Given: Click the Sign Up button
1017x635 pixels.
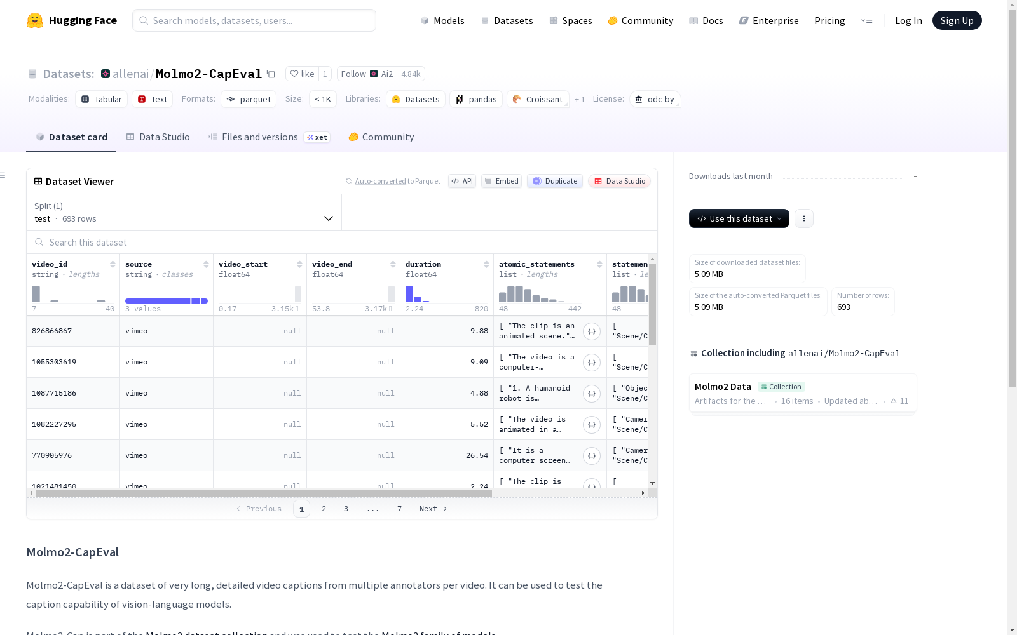Looking at the screenshot, I should tap(957, 20).
